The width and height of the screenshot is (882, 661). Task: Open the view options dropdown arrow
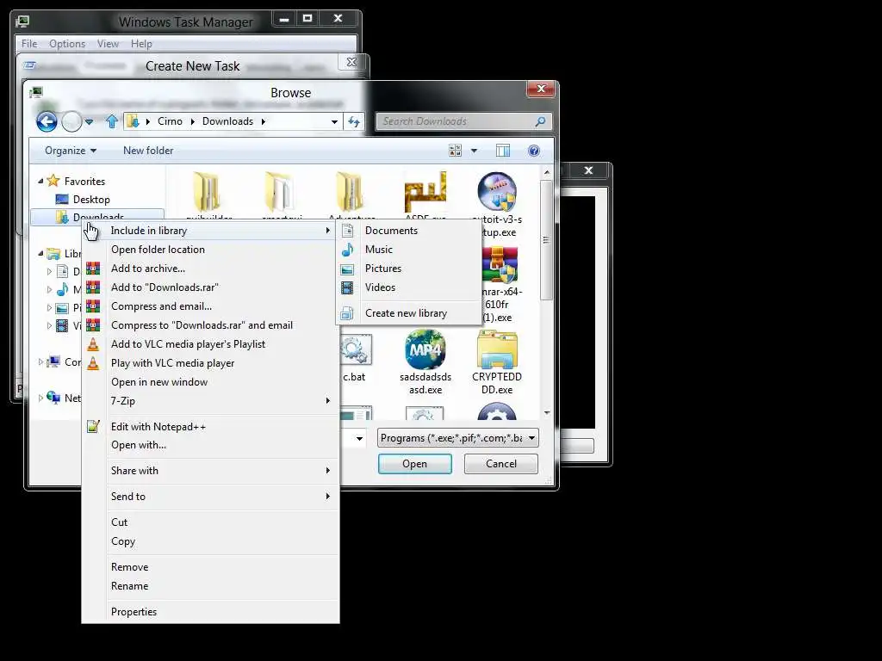point(474,151)
